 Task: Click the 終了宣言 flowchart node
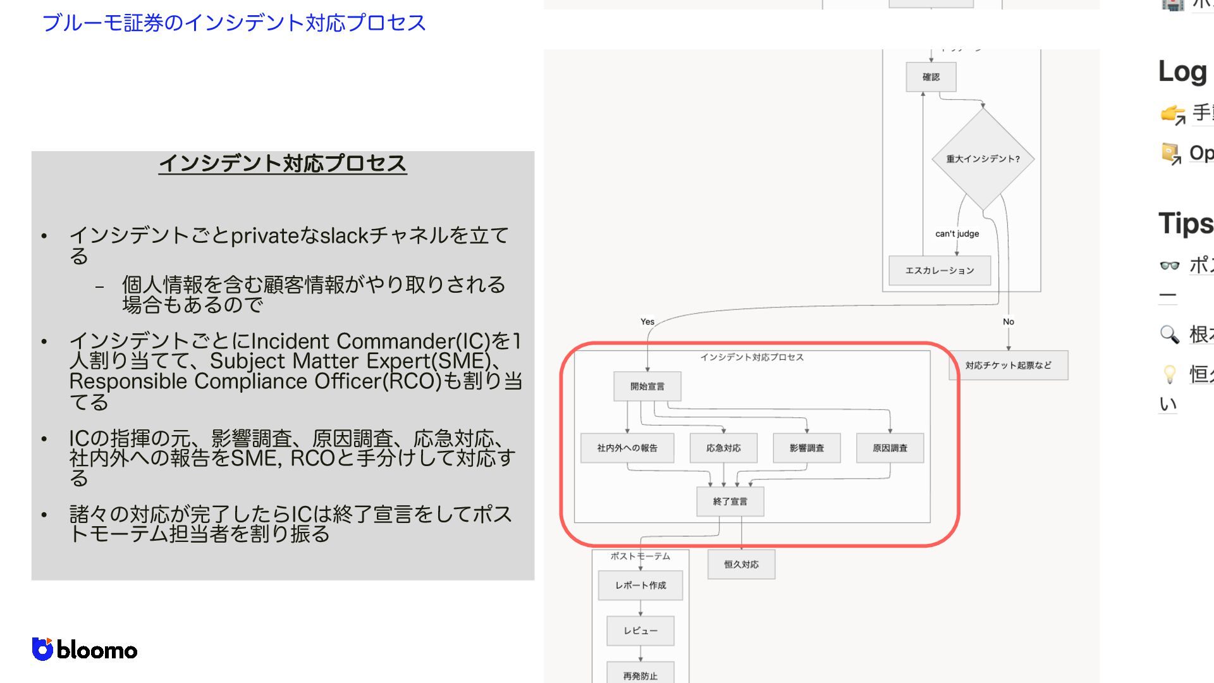pyautogui.click(x=730, y=501)
